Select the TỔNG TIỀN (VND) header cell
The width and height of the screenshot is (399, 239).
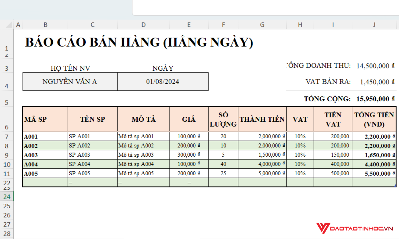(374, 119)
